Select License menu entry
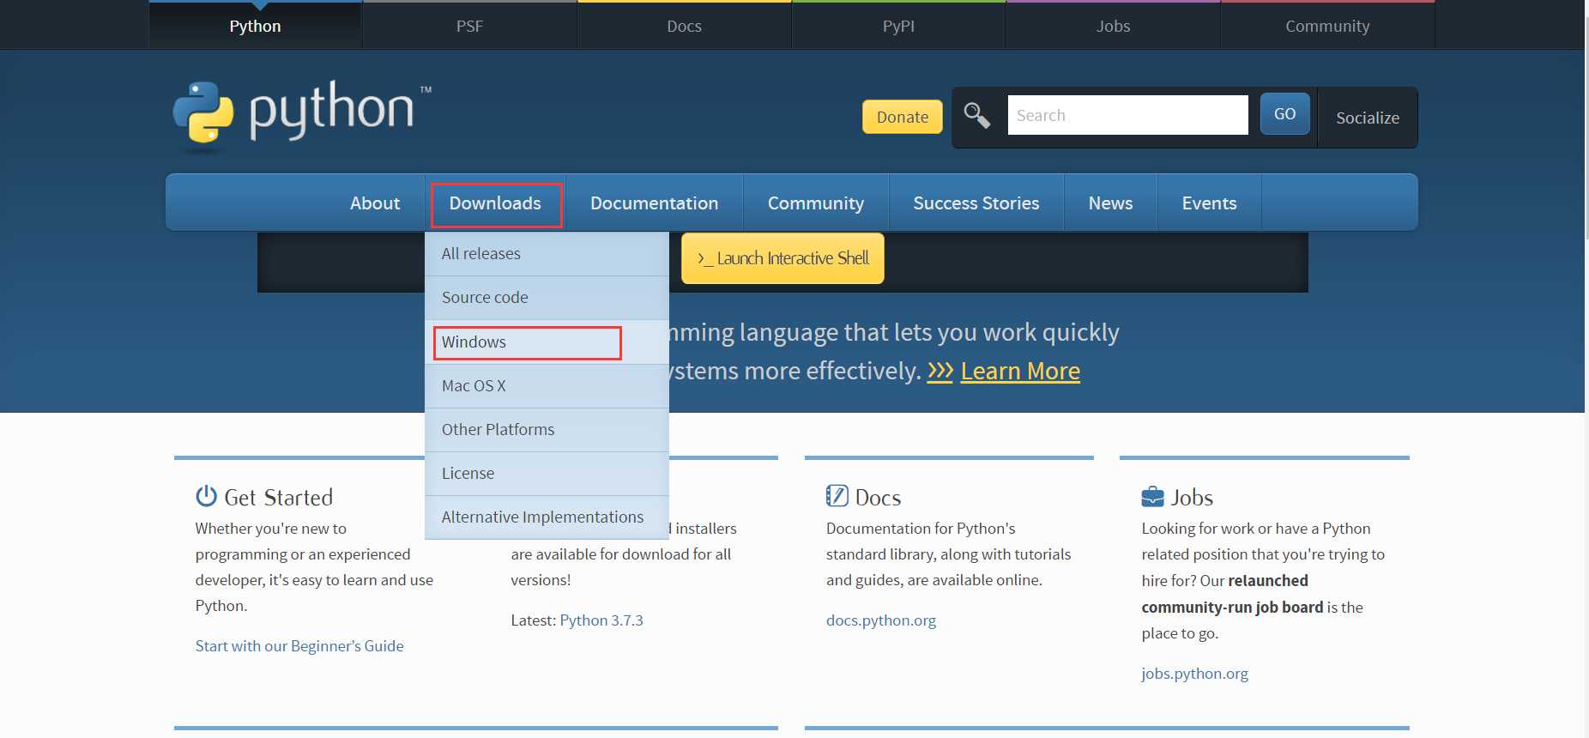 click(547, 474)
